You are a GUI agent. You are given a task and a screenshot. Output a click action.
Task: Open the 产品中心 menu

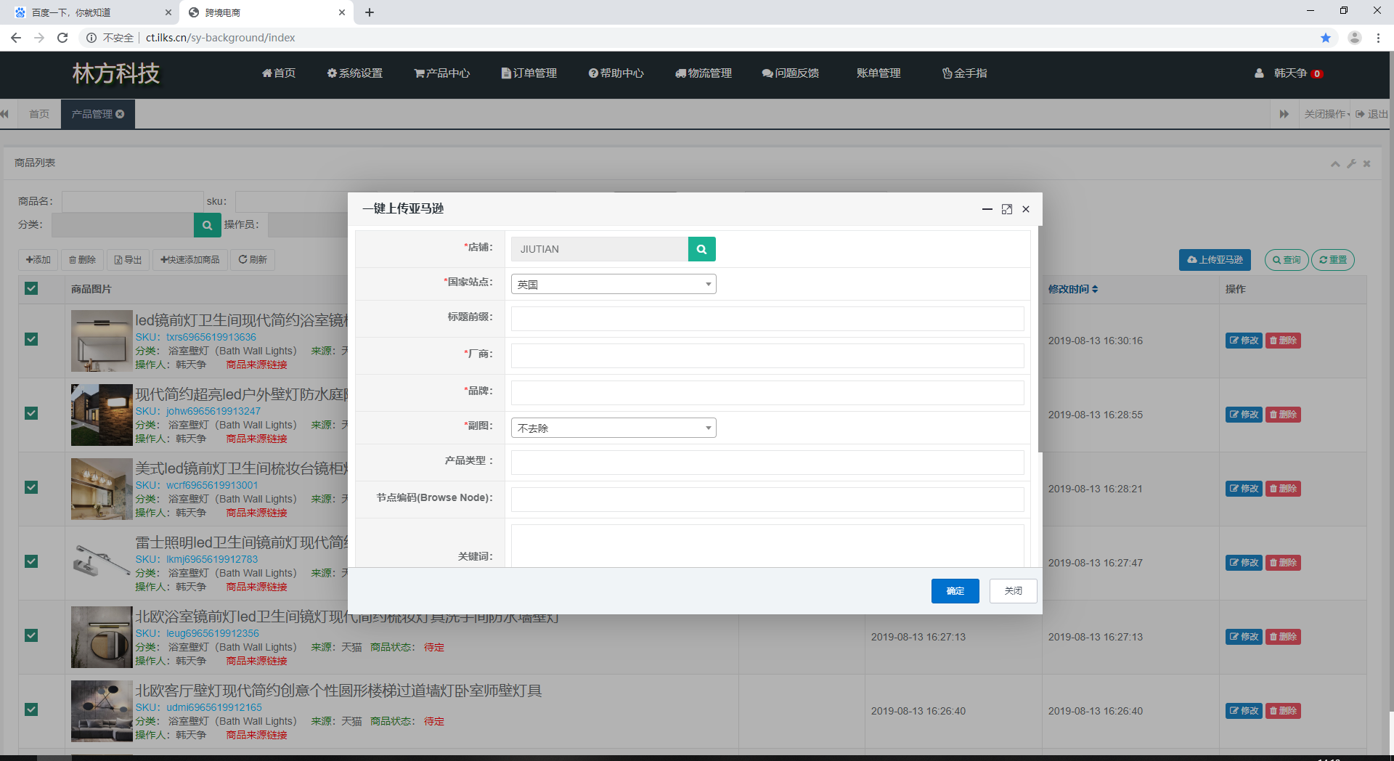point(442,73)
